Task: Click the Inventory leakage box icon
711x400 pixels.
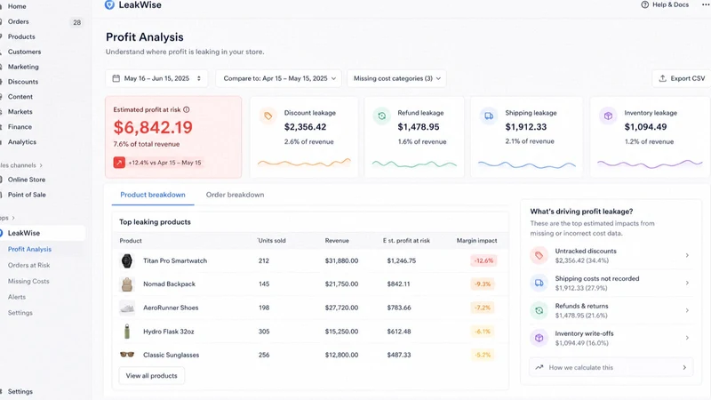Action: tap(608, 116)
